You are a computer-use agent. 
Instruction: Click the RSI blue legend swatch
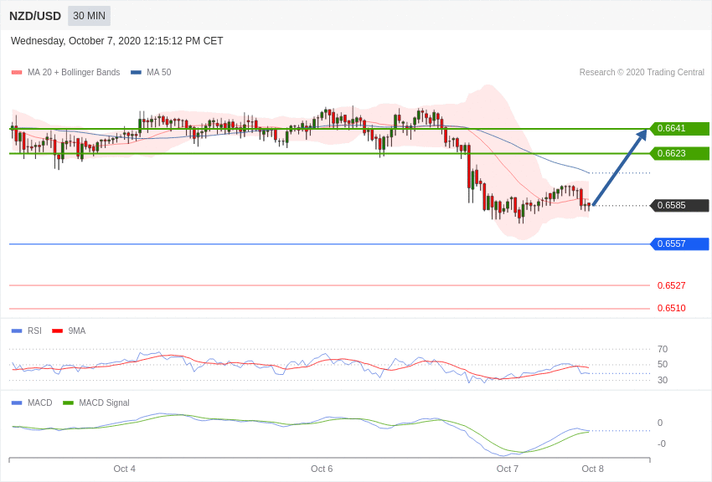[17, 331]
